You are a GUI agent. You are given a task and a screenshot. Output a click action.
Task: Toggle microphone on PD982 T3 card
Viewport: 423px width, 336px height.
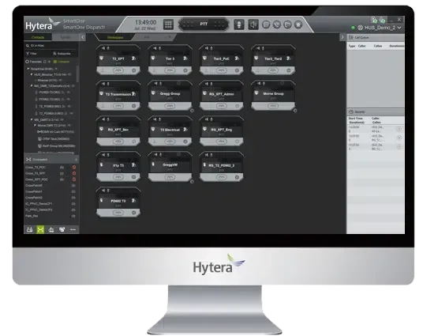point(108,191)
